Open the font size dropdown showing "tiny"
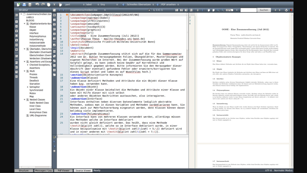Image resolution: width=307 pixels, height=173 pixels. 109,4
